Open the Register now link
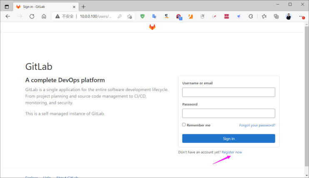Image resolution: width=309 pixels, height=178 pixels. (x=232, y=152)
